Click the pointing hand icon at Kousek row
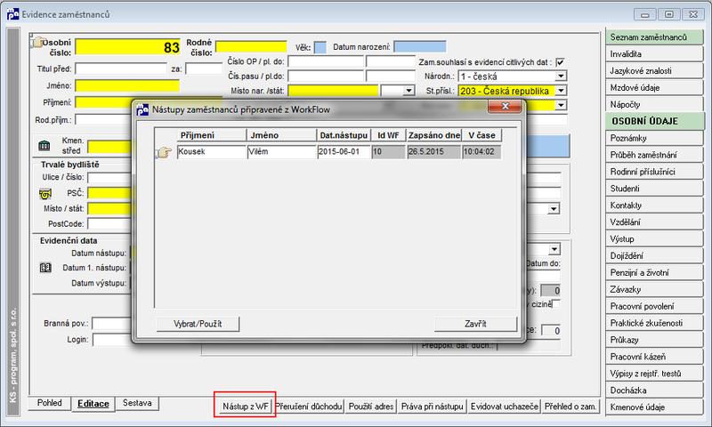Viewport: 712px width, 427px height. click(x=164, y=152)
